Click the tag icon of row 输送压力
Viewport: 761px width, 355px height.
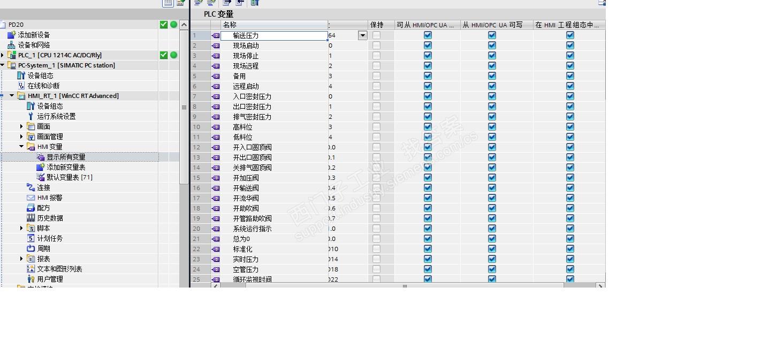[x=216, y=35]
